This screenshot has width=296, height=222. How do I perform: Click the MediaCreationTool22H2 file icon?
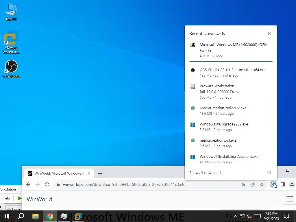[193, 108]
